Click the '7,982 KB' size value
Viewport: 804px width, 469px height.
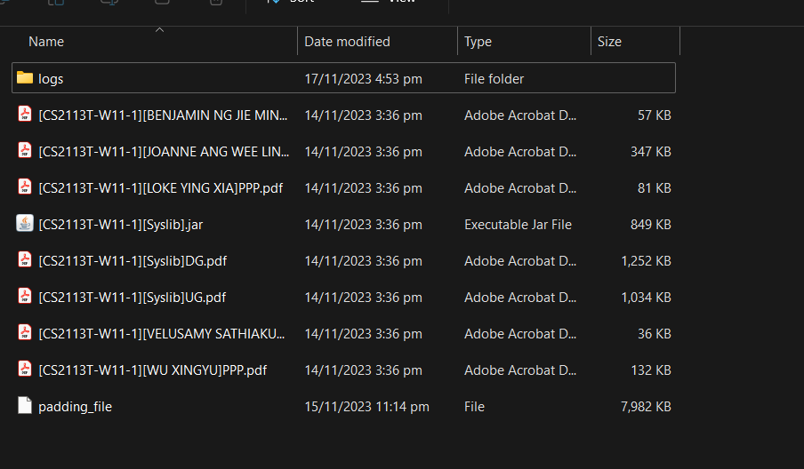pyautogui.click(x=646, y=407)
